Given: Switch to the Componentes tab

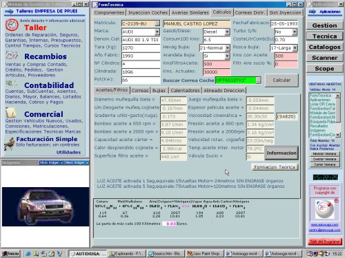Looking at the screenshot, I should 109,12.
